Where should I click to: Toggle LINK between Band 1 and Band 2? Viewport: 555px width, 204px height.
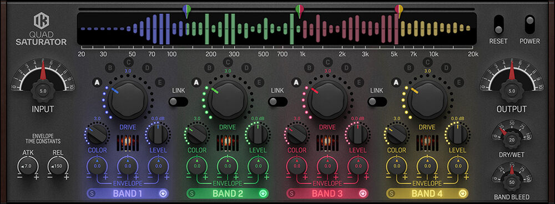tap(178, 102)
